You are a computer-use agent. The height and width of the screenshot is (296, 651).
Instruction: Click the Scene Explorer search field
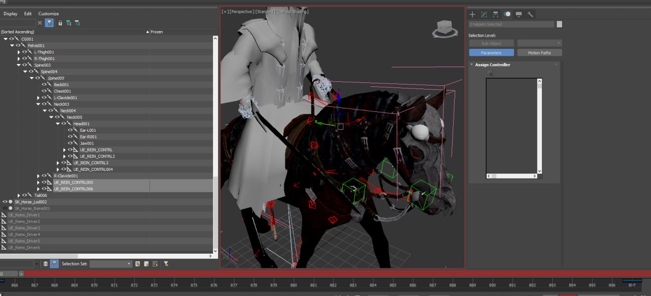[18, 23]
